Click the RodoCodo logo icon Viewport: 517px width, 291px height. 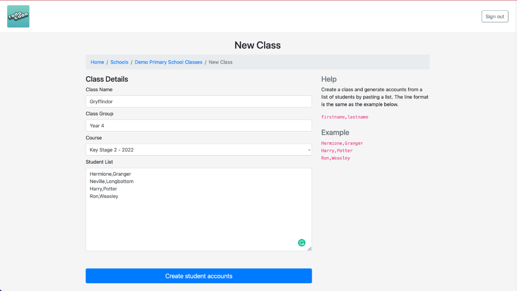click(18, 16)
